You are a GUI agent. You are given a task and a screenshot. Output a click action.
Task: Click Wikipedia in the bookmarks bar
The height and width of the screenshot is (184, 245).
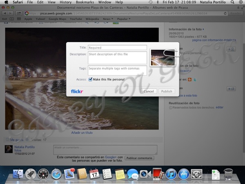(92, 19)
